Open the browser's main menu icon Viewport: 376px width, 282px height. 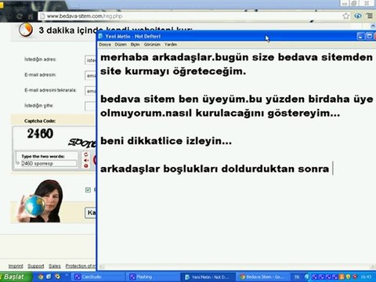370,16
